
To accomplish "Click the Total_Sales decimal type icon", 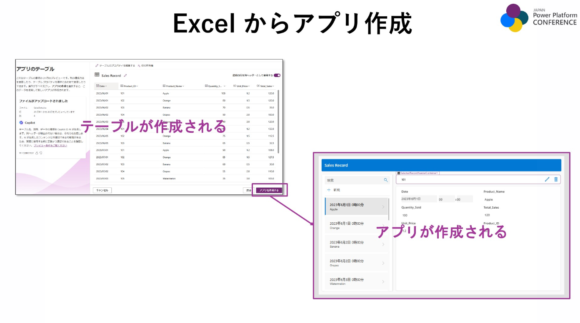I will tap(258, 86).
